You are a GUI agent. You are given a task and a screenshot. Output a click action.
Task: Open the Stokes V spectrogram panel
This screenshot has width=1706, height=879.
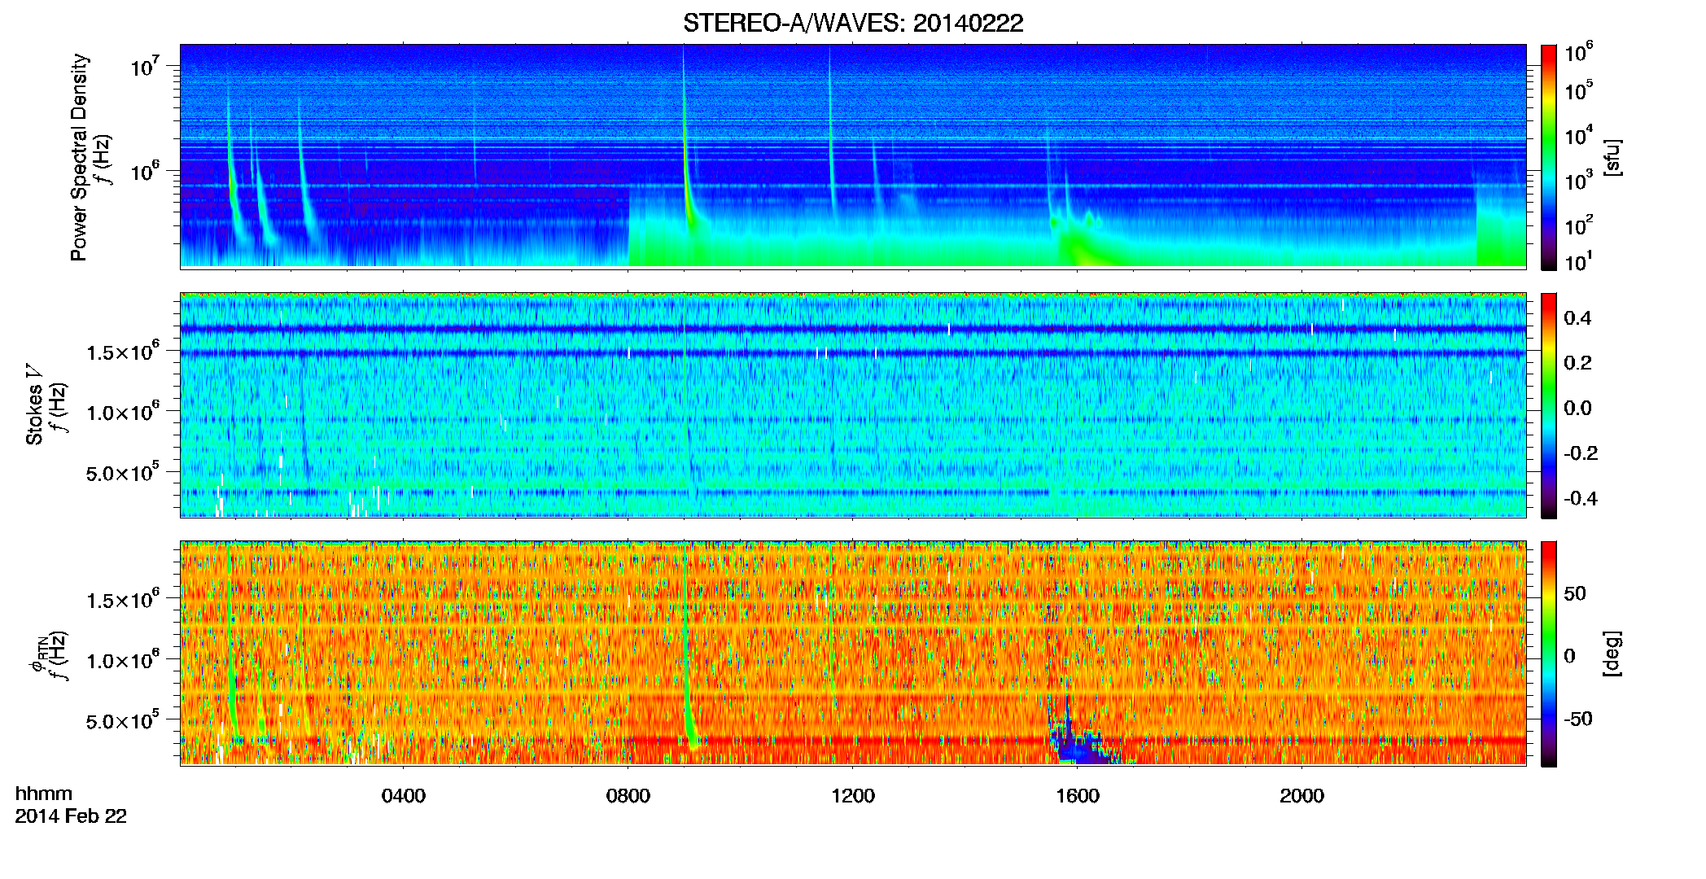pos(853,405)
